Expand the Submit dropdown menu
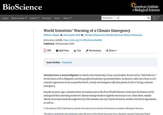This screenshot has height=115, width=163. click(34, 18)
